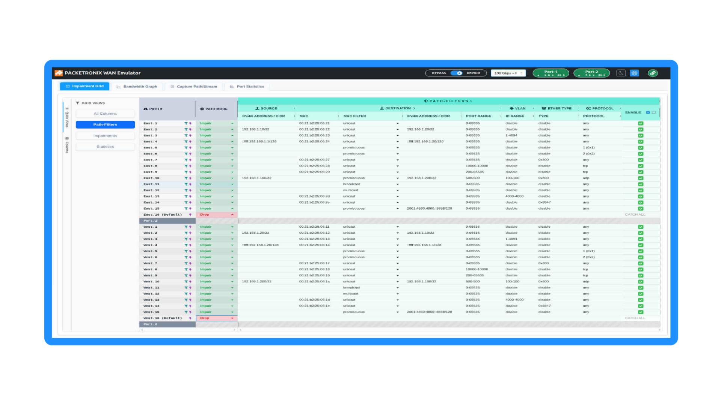Open the 100 Gbps speed dropdown
The height and width of the screenshot is (405, 721).
click(508, 73)
